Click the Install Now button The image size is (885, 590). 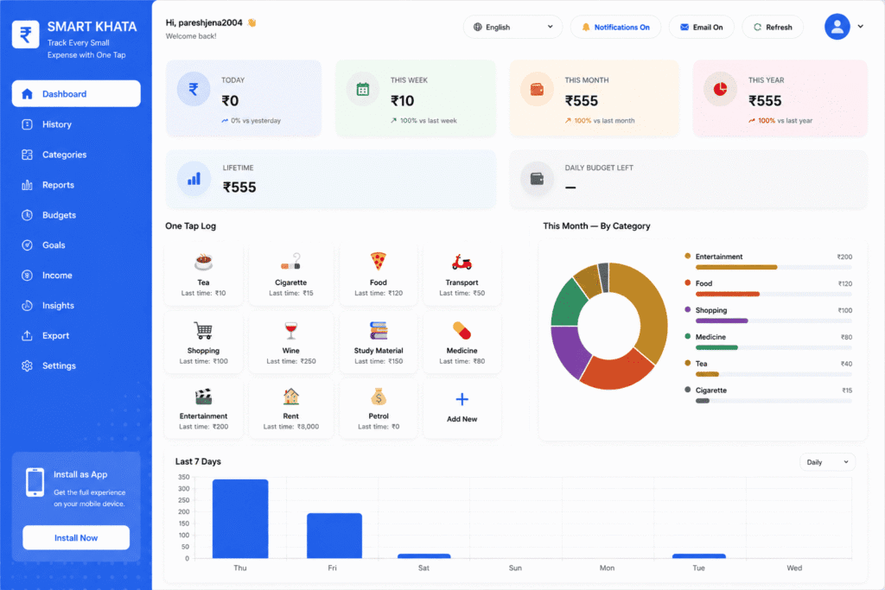[76, 537]
